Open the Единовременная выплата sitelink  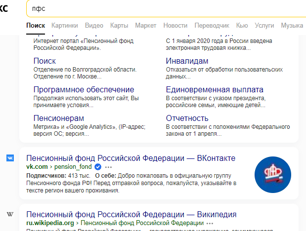(x=215, y=90)
